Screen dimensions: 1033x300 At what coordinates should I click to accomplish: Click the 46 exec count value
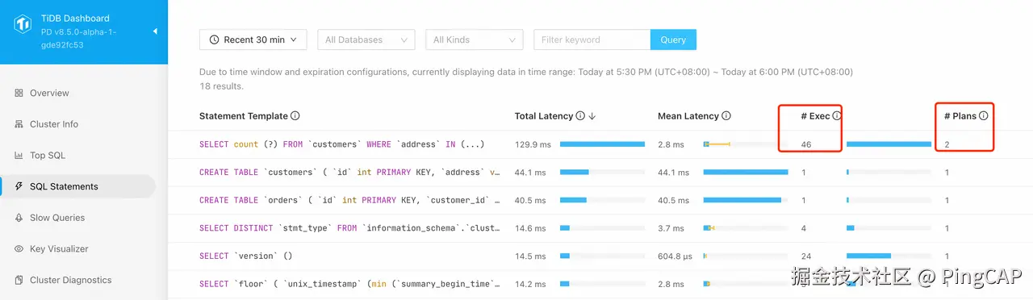pyautogui.click(x=806, y=144)
